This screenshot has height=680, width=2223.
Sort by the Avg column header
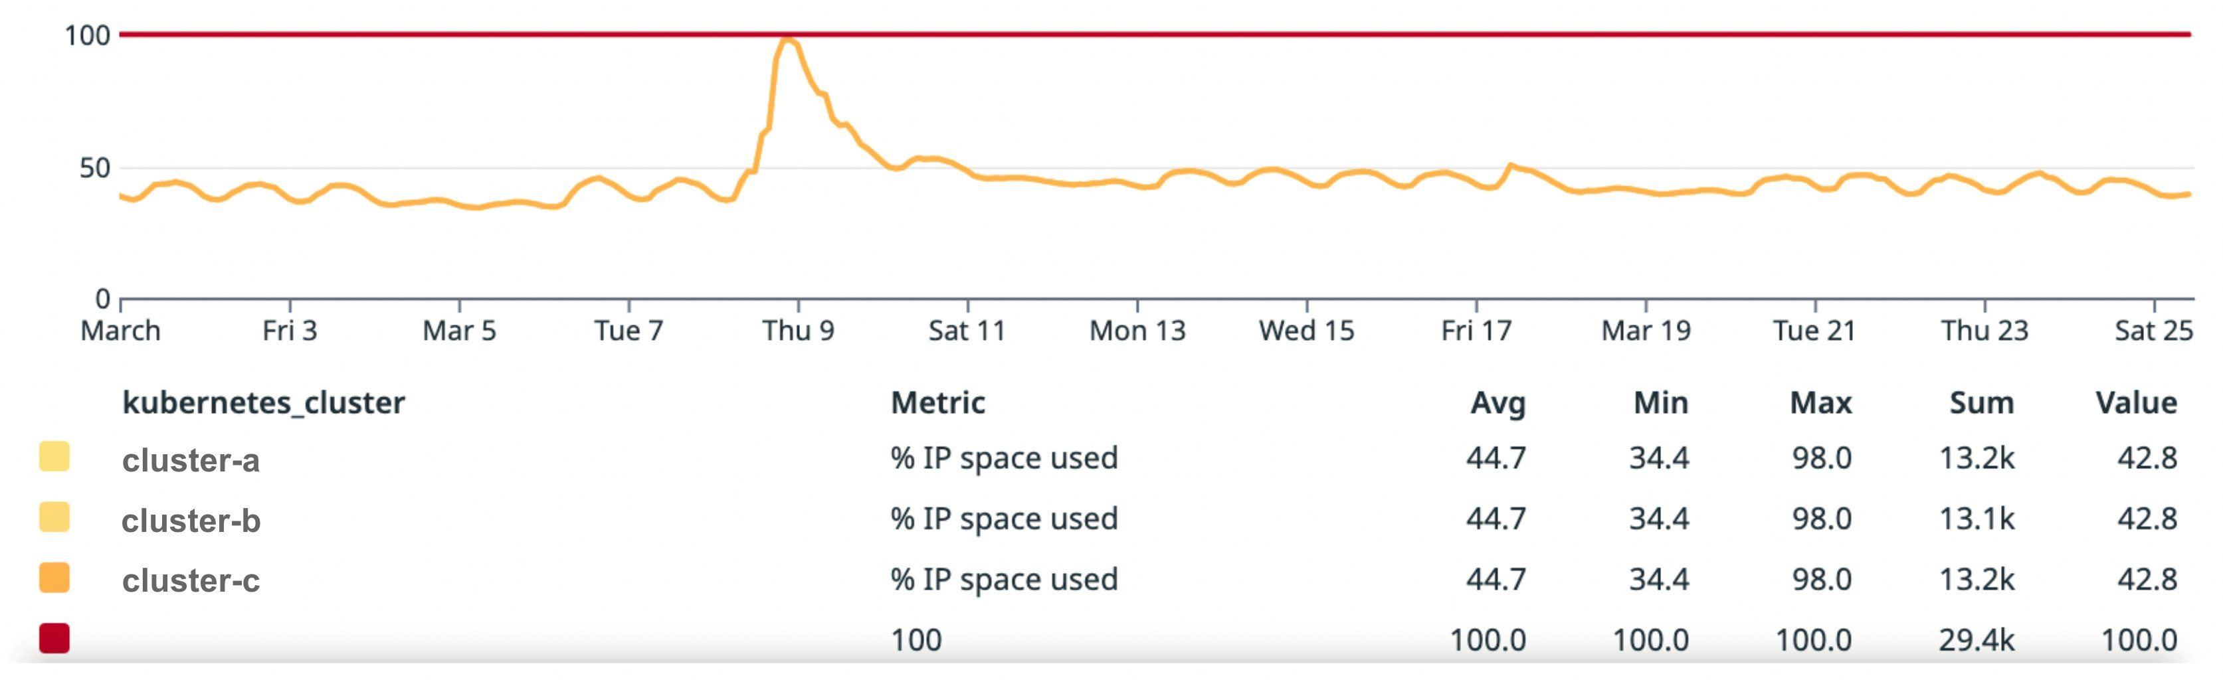[1498, 403]
